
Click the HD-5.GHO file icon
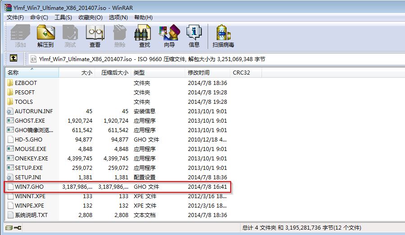(x=10, y=139)
